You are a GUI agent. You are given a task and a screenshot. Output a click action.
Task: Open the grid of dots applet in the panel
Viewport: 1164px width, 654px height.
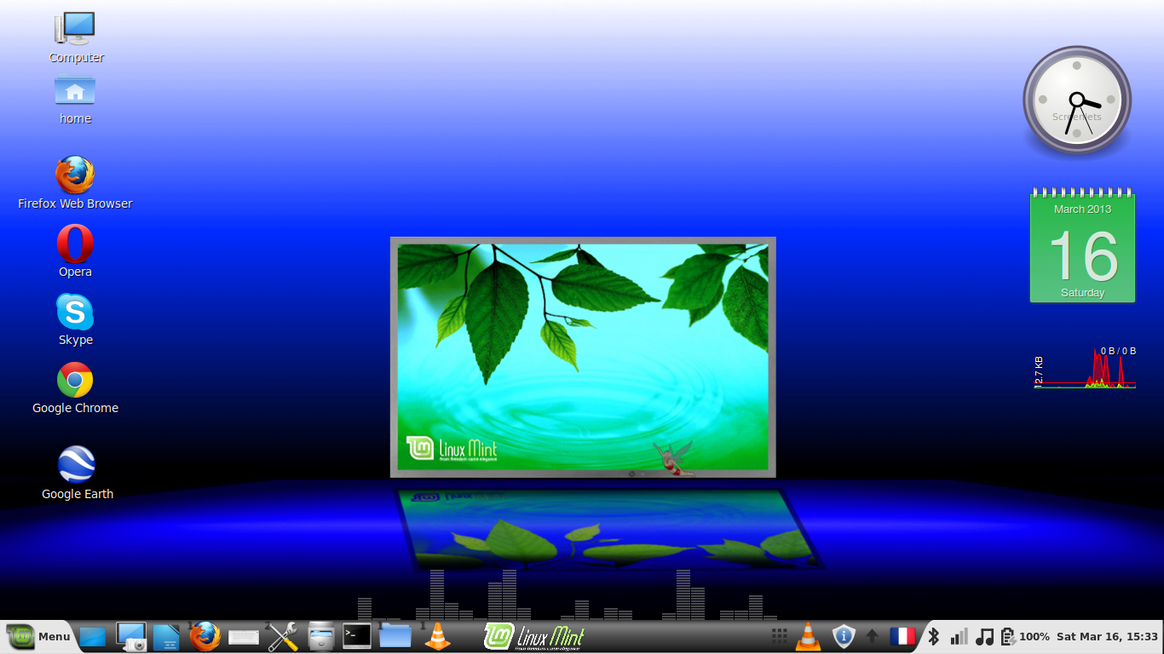(x=779, y=636)
